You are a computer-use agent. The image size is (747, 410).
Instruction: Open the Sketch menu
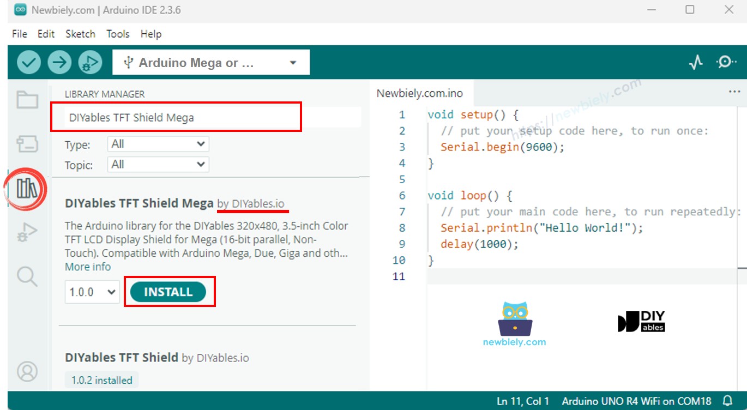80,34
